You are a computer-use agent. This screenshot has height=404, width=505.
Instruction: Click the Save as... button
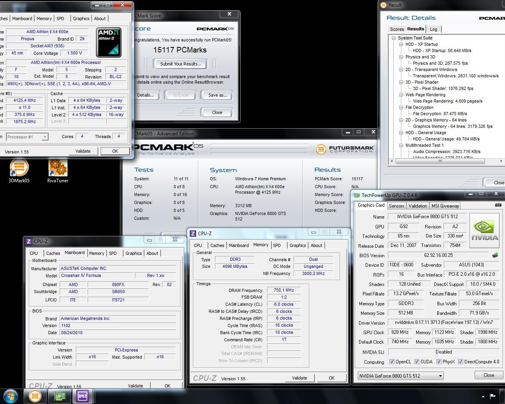218,95
